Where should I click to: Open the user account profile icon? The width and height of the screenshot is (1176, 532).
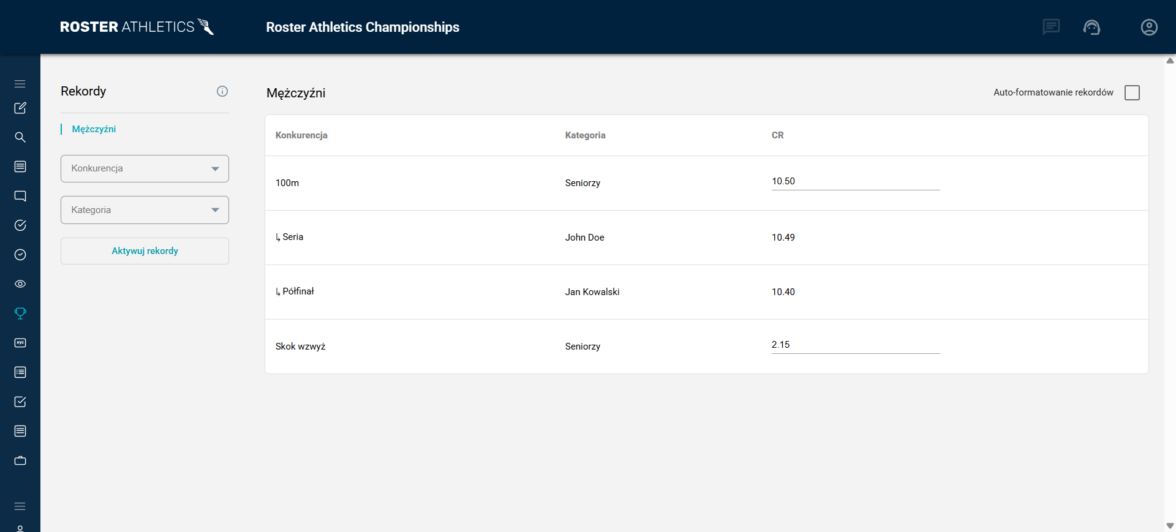click(x=1149, y=27)
